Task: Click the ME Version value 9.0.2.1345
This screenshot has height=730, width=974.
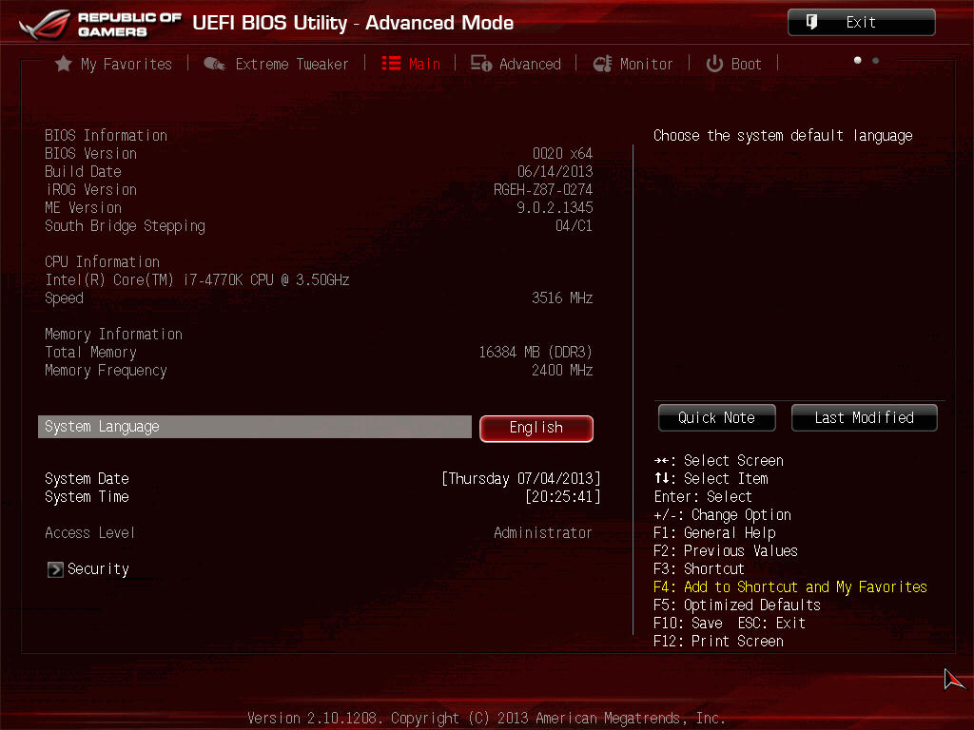Action: click(555, 207)
